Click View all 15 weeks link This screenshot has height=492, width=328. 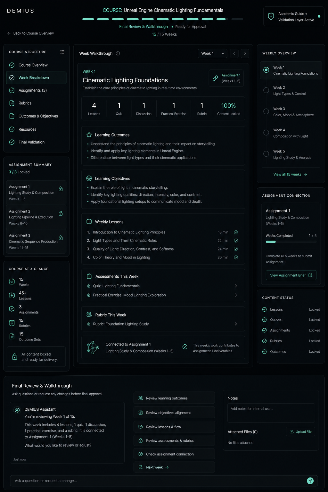[x=290, y=174]
